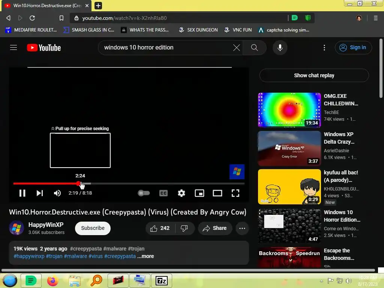The height and width of the screenshot is (288, 384).
Task: Open WHATS THE PASS... bookmark
Action: click(145, 30)
